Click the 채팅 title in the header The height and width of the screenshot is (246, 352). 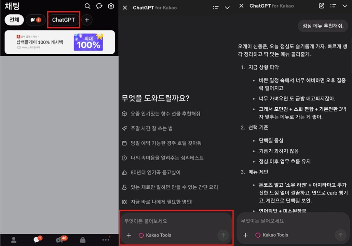click(x=12, y=6)
